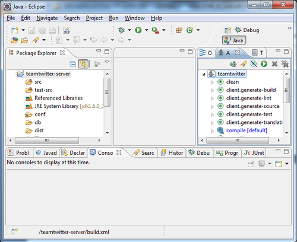Click the New Java Package icon
This screenshot has height=242, width=297.
tap(179, 30)
